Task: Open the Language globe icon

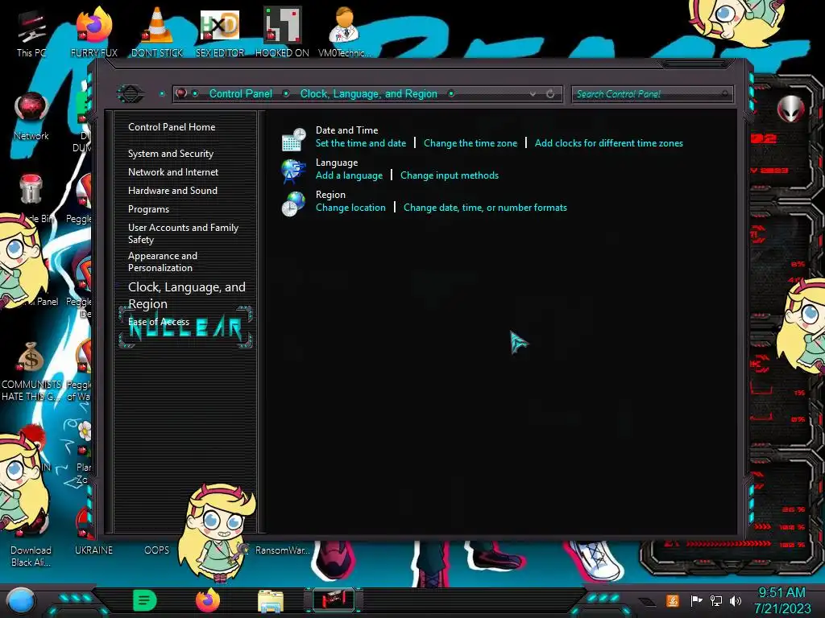Action: click(x=293, y=171)
